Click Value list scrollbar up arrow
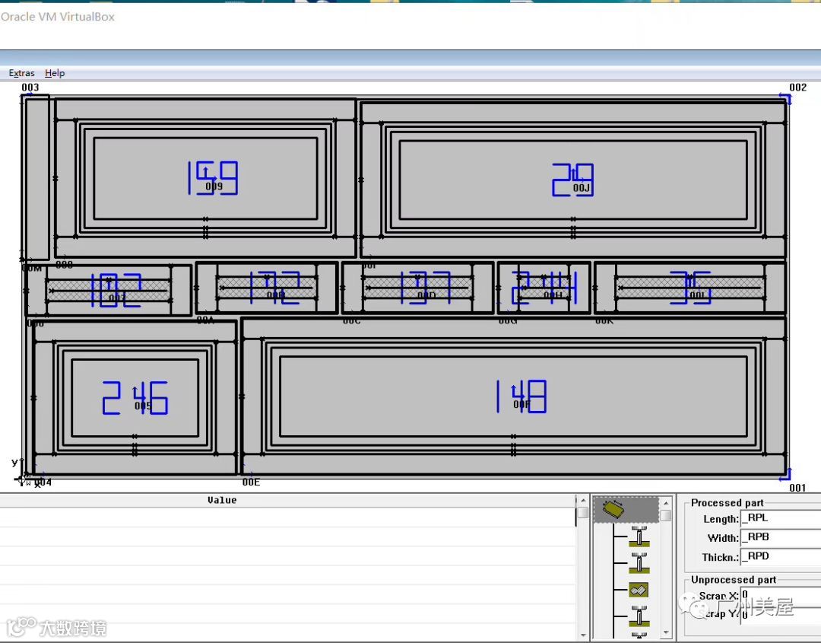This screenshot has width=821, height=643. (x=583, y=501)
